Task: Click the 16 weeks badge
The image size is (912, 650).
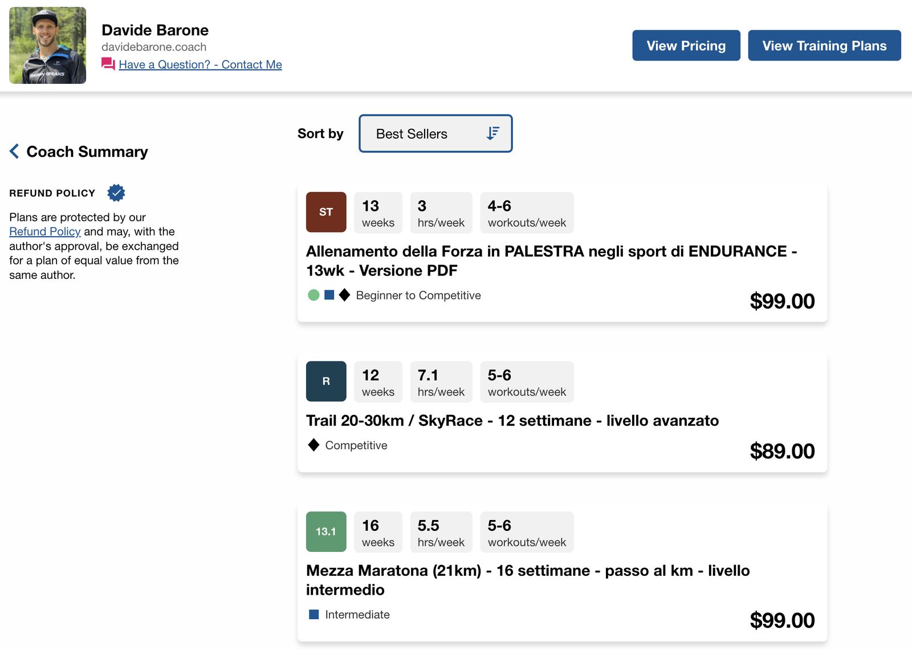Action: click(x=378, y=532)
